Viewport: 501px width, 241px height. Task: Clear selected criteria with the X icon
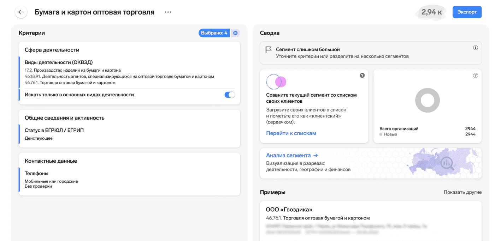pos(235,33)
